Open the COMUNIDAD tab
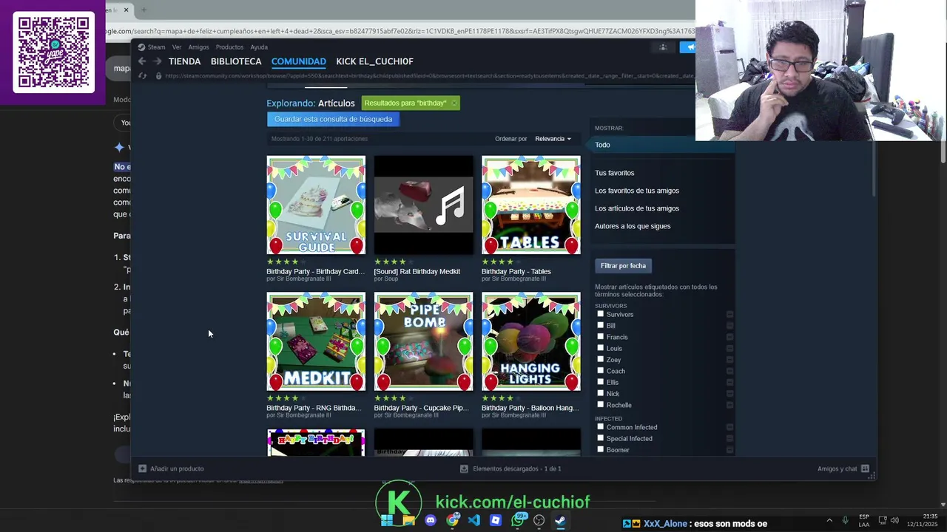The height and width of the screenshot is (532, 947). [298, 61]
